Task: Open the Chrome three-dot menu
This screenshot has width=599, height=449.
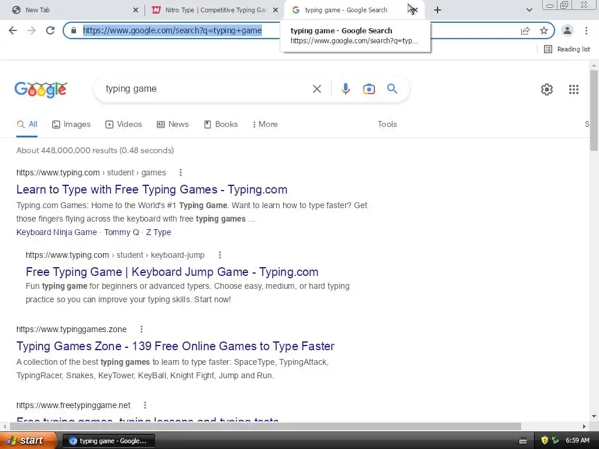Action: (x=586, y=30)
